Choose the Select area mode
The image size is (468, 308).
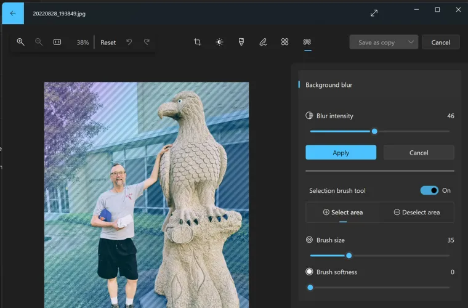point(343,213)
